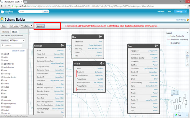The width and height of the screenshot is (190, 118).
Task: Click the Expected Revenue field row
Action: (50, 91)
